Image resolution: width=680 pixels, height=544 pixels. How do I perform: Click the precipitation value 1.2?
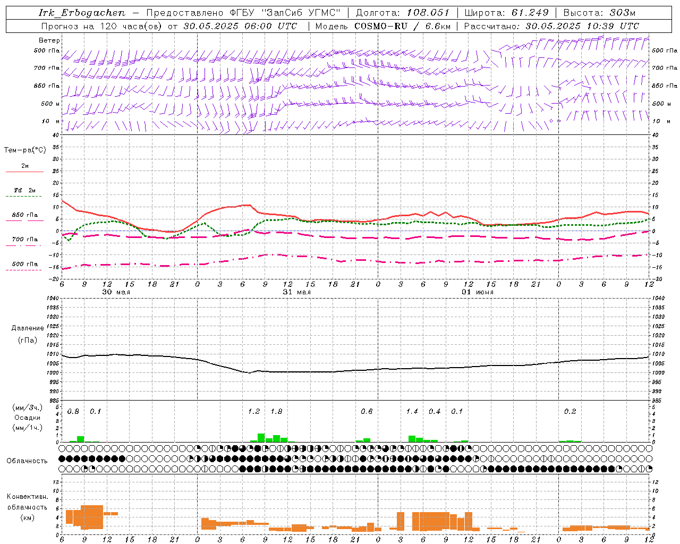pos(254,412)
